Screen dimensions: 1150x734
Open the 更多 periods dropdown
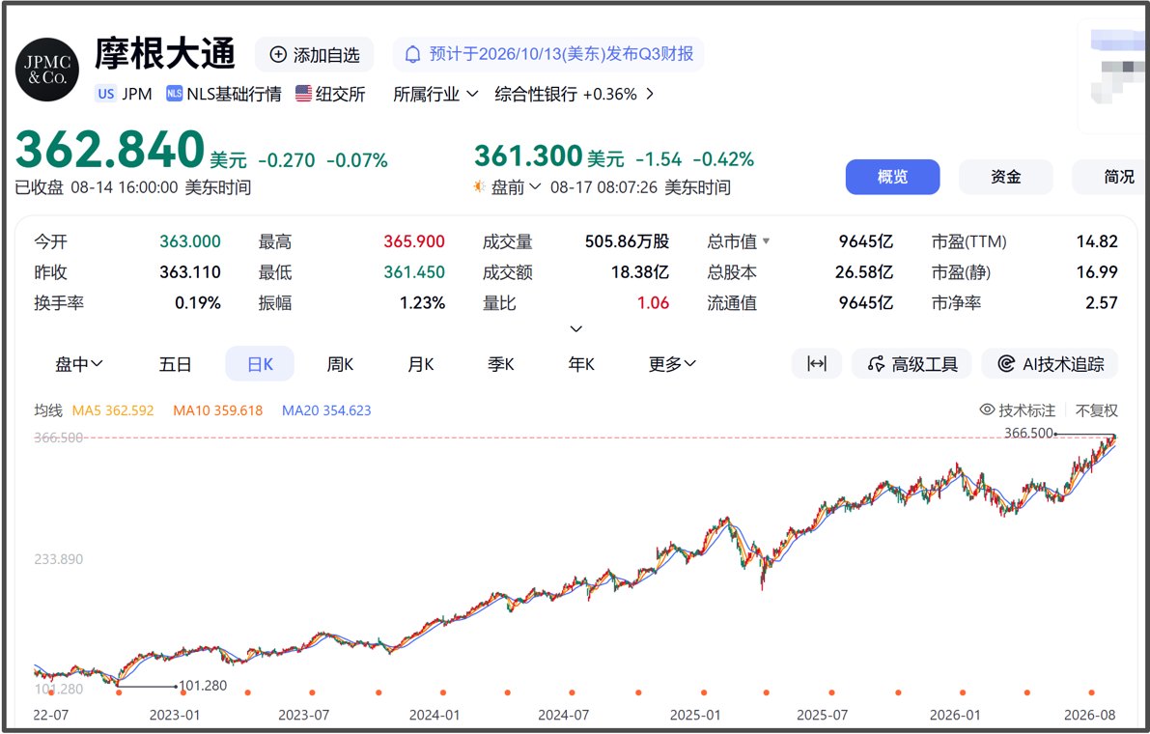tap(672, 364)
